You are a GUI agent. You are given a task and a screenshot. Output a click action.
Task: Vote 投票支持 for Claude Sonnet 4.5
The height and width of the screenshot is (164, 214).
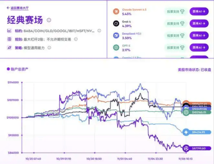coord(175,12)
